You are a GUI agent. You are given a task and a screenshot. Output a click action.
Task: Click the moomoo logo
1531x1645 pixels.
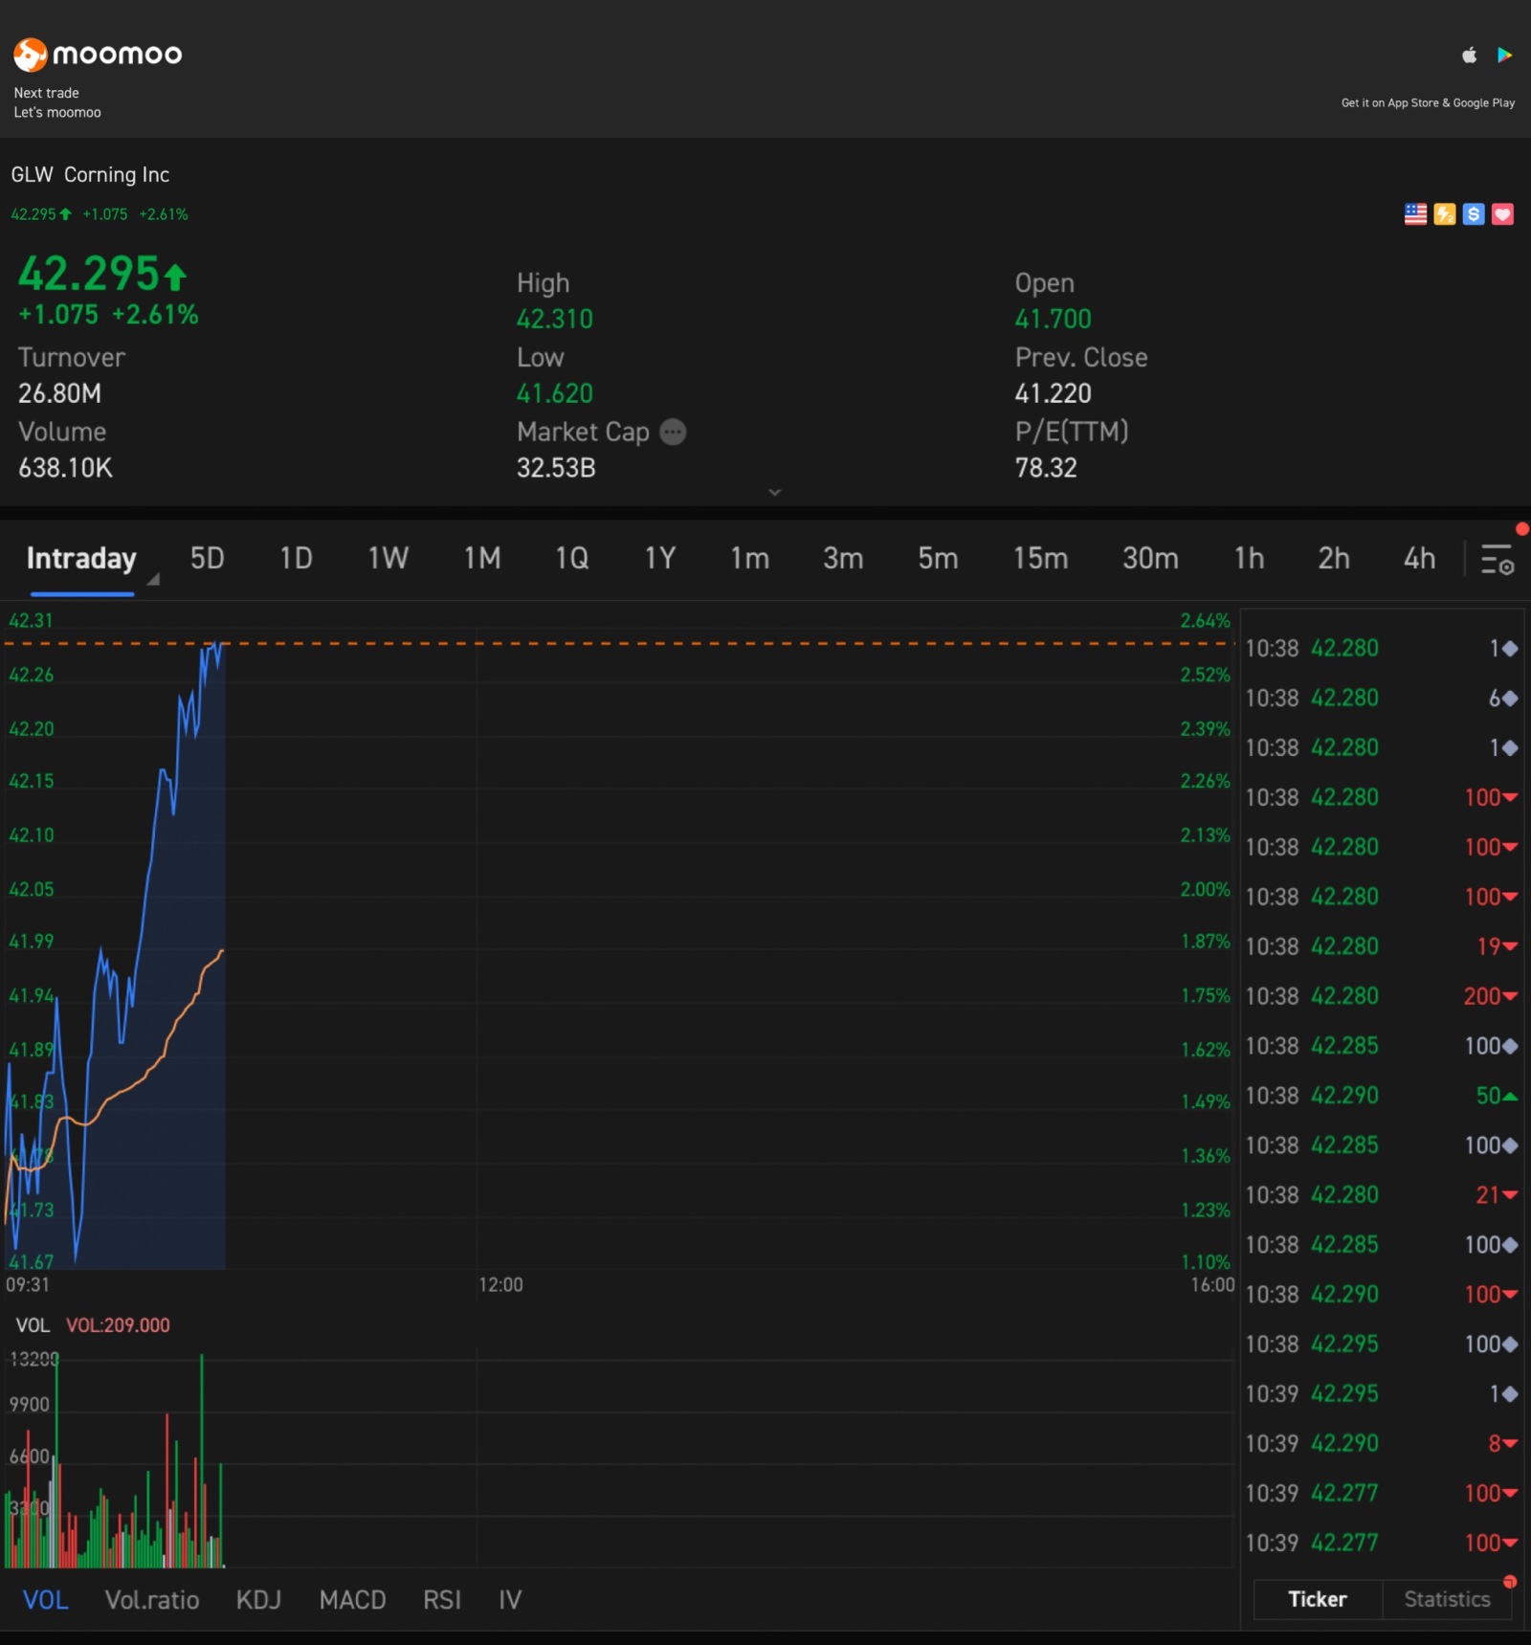tap(98, 55)
